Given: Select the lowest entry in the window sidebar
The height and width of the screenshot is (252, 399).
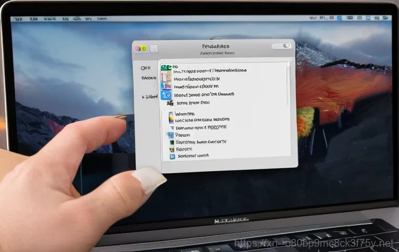Looking at the screenshot, I should point(150,97).
